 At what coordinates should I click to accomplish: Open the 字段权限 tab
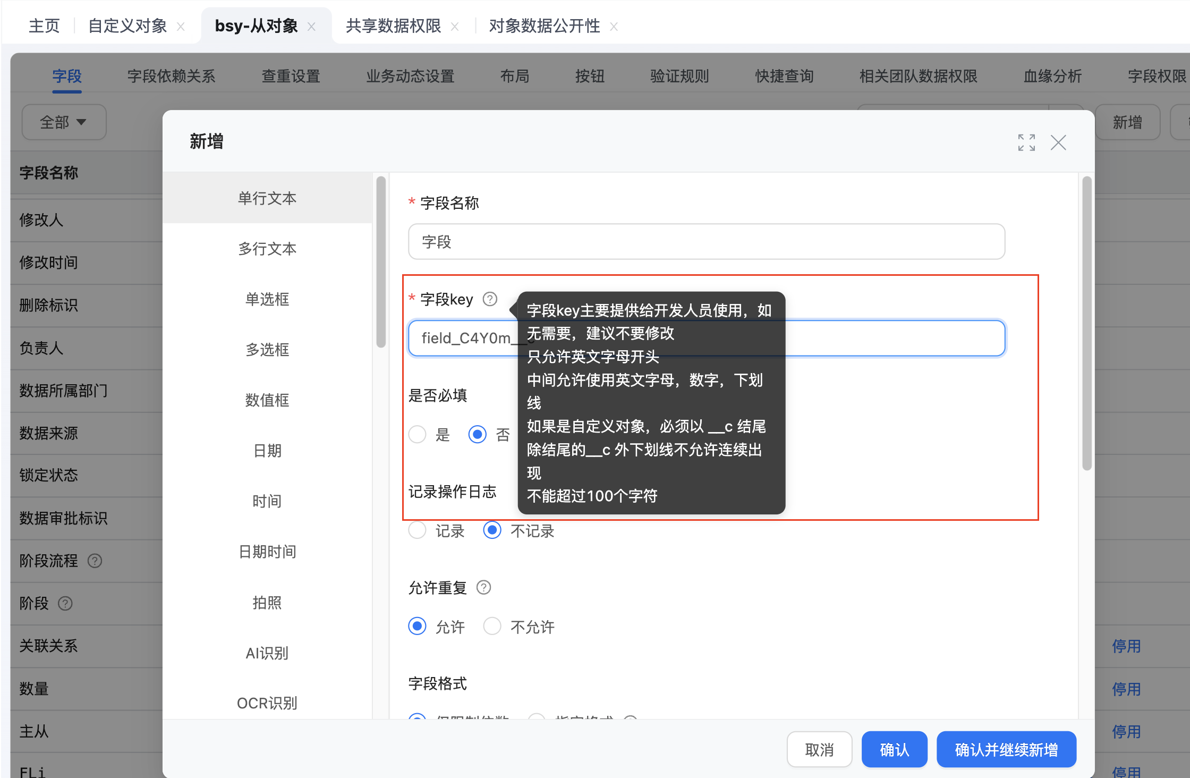[x=1157, y=76]
